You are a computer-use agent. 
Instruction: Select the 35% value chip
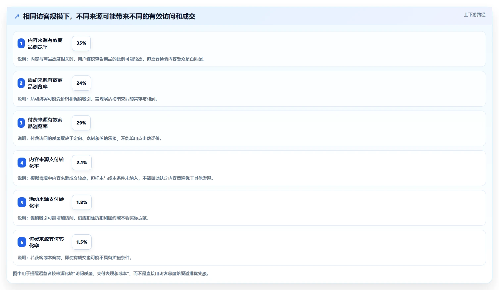(81, 43)
